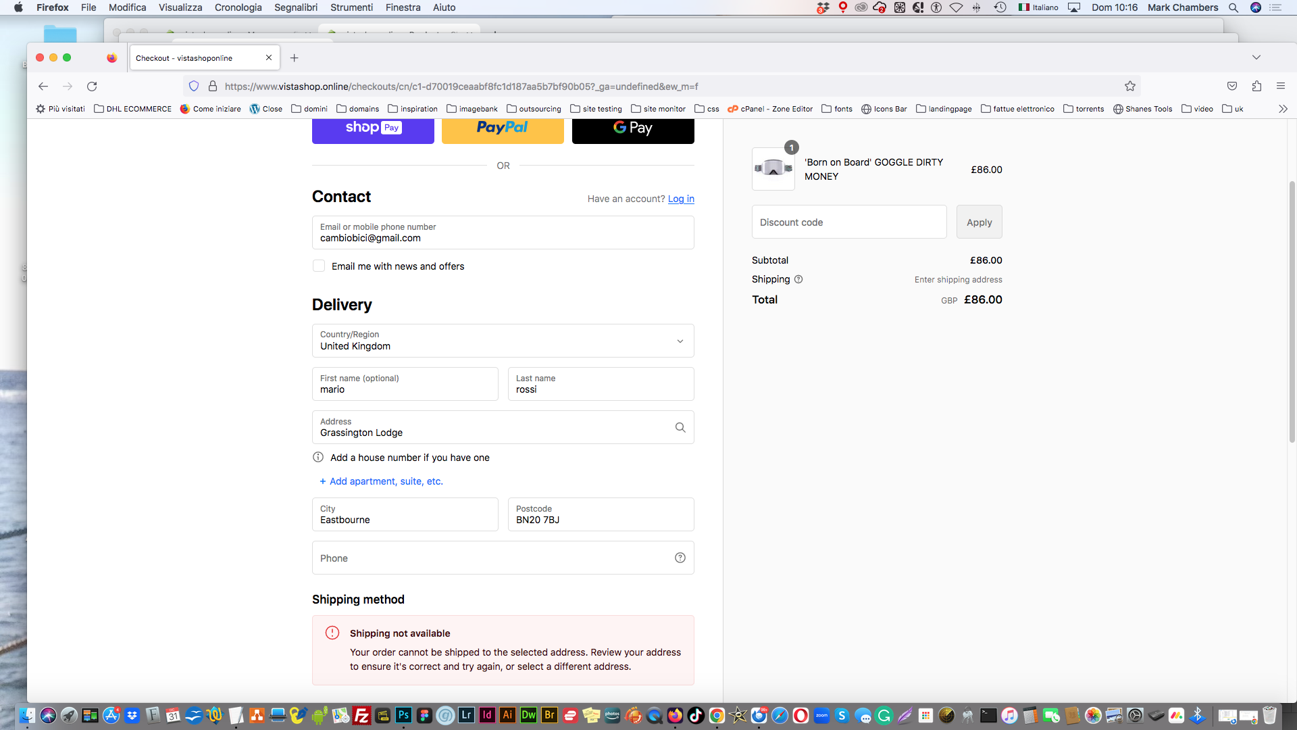Click the shipping info question icon
This screenshot has height=730, width=1297.
pos(798,279)
